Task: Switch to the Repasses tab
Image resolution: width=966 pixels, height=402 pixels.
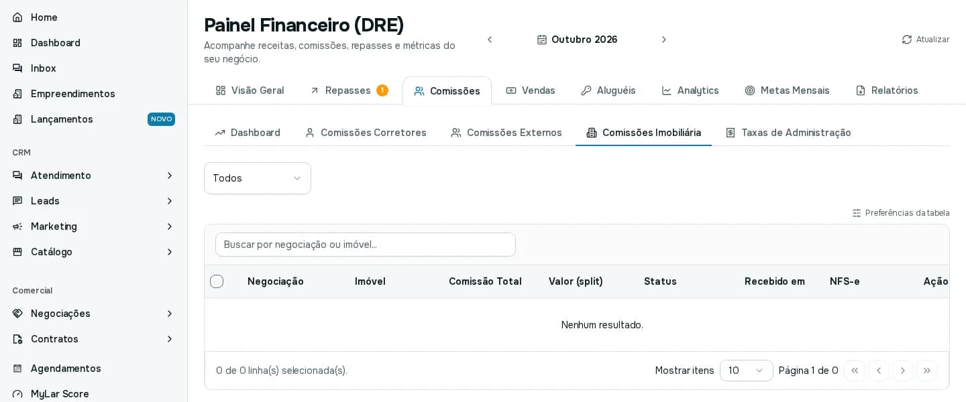Action: pyautogui.click(x=349, y=90)
